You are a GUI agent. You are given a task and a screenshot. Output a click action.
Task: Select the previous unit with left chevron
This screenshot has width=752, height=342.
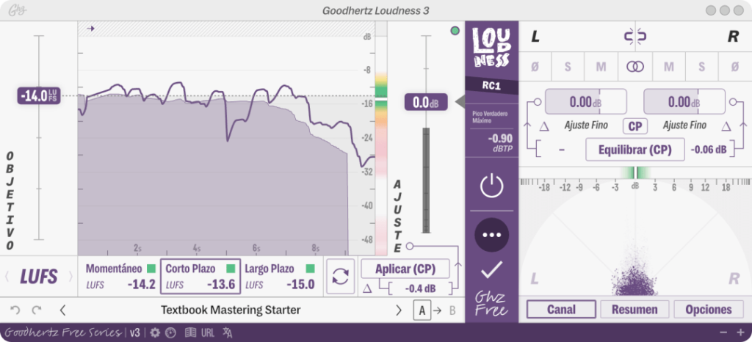pos(7,277)
